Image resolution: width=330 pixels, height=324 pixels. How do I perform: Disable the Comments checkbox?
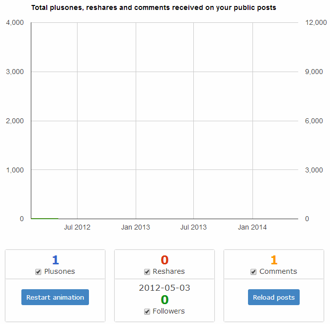tap(253, 272)
